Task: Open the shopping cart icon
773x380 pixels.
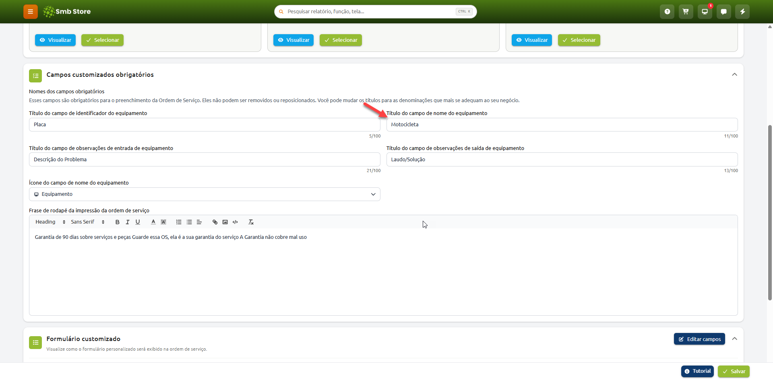Action: [686, 12]
